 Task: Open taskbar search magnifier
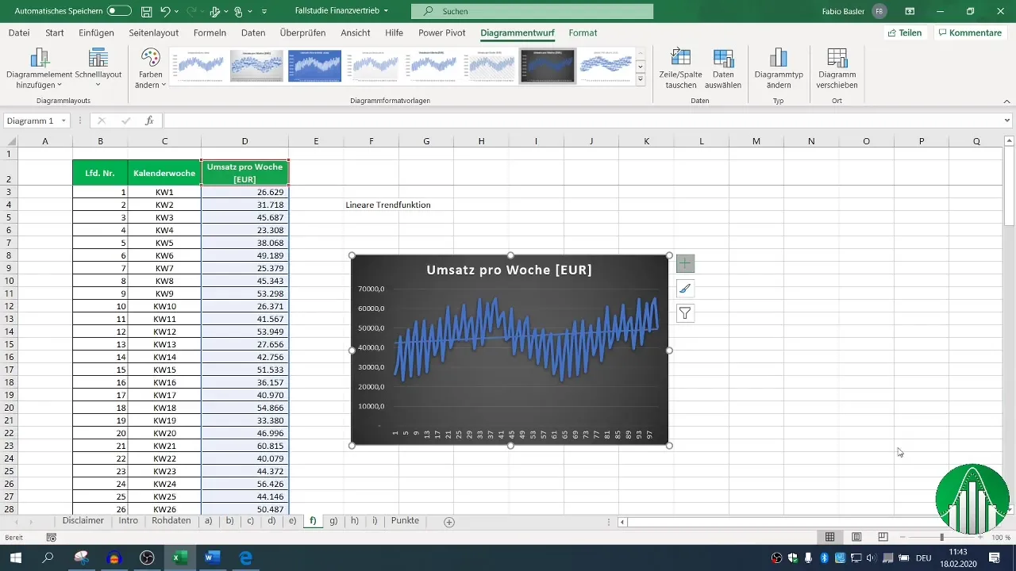pyautogui.click(x=48, y=558)
